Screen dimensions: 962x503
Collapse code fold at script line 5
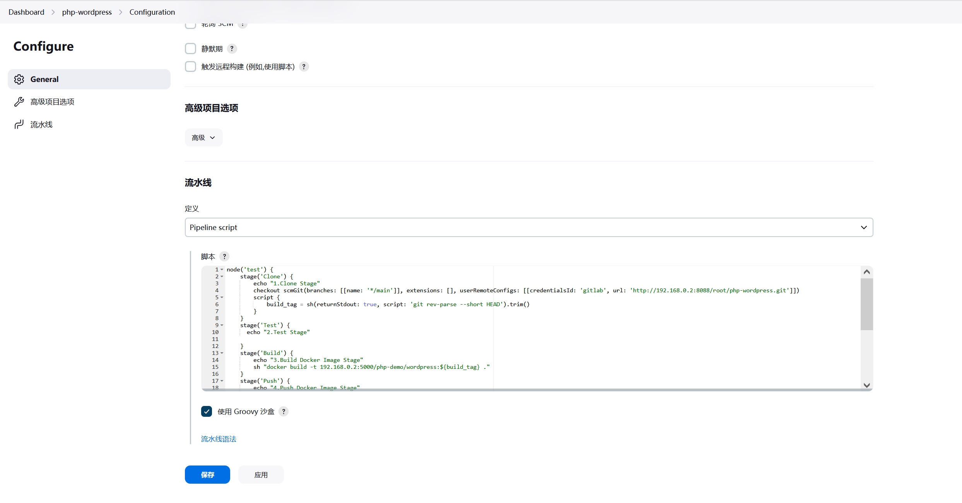click(222, 297)
